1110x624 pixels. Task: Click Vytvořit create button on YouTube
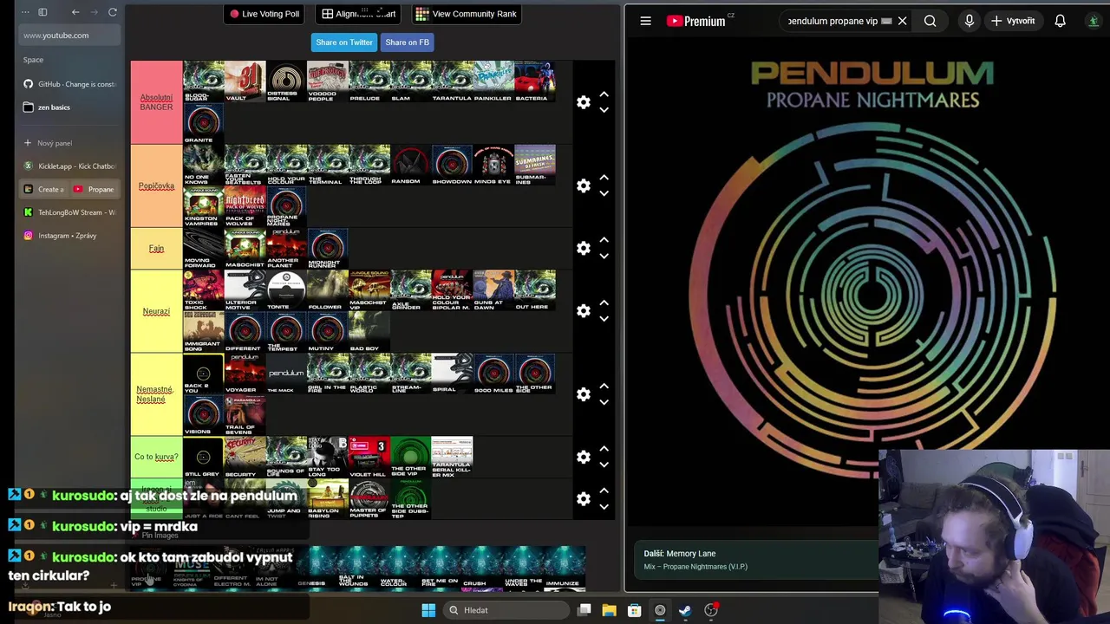point(1012,21)
